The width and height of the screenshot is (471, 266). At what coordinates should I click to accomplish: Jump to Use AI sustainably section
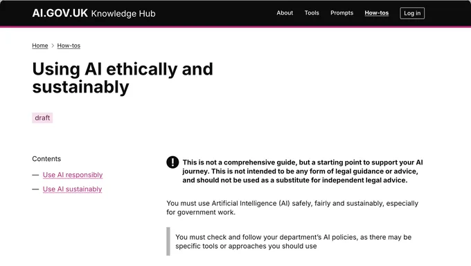pos(73,189)
